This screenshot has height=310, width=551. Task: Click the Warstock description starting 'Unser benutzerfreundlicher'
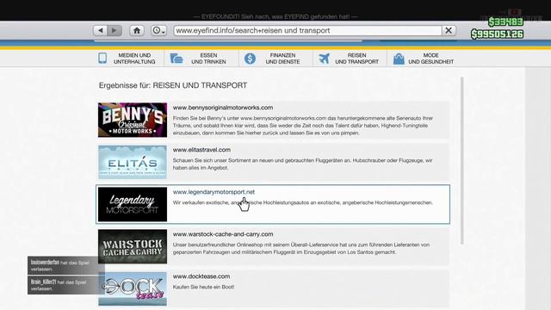pyautogui.click(x=301, y=249)
